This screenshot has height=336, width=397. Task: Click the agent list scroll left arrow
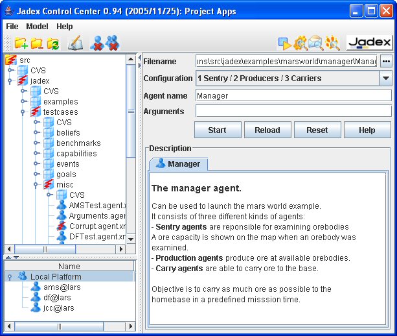(x=10, y=326)
